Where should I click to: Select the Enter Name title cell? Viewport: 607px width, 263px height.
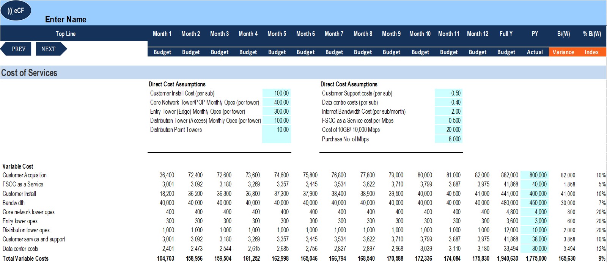click(66, 19)
